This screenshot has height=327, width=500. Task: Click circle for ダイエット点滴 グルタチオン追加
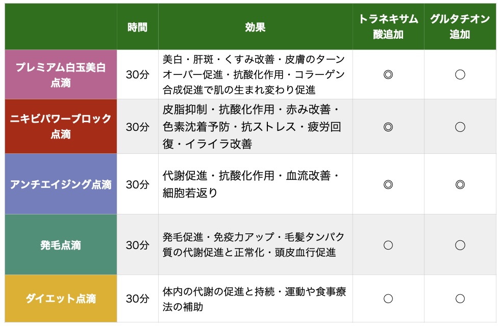(460, 298)
